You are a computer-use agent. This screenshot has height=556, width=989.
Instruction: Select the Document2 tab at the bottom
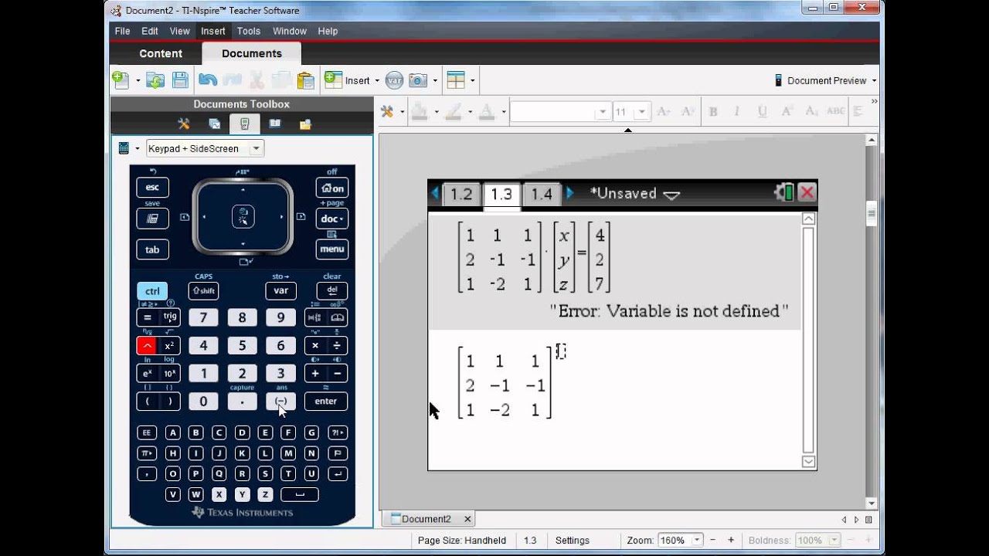coord(426,519)
